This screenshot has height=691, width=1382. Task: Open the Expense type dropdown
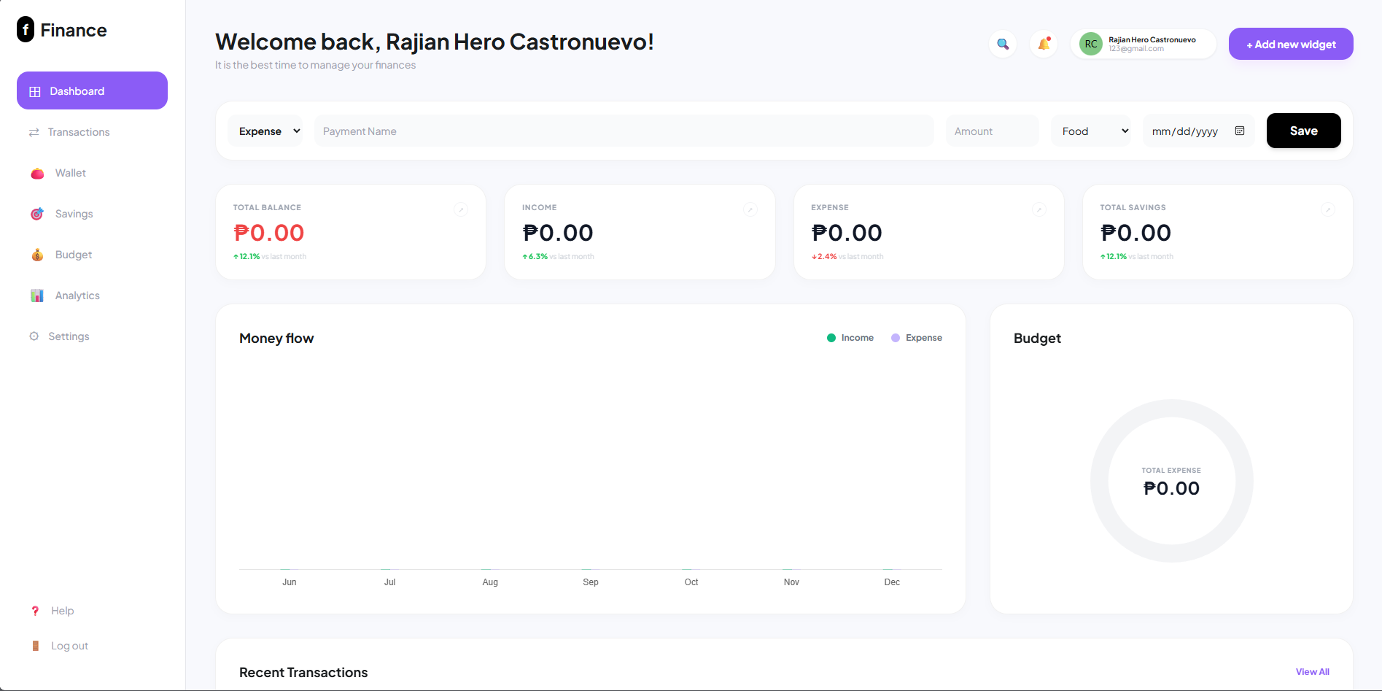pos(265,131)
